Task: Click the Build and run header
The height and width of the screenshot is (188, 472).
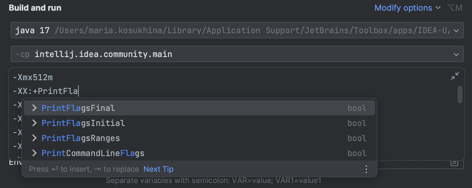Action: 35,8
